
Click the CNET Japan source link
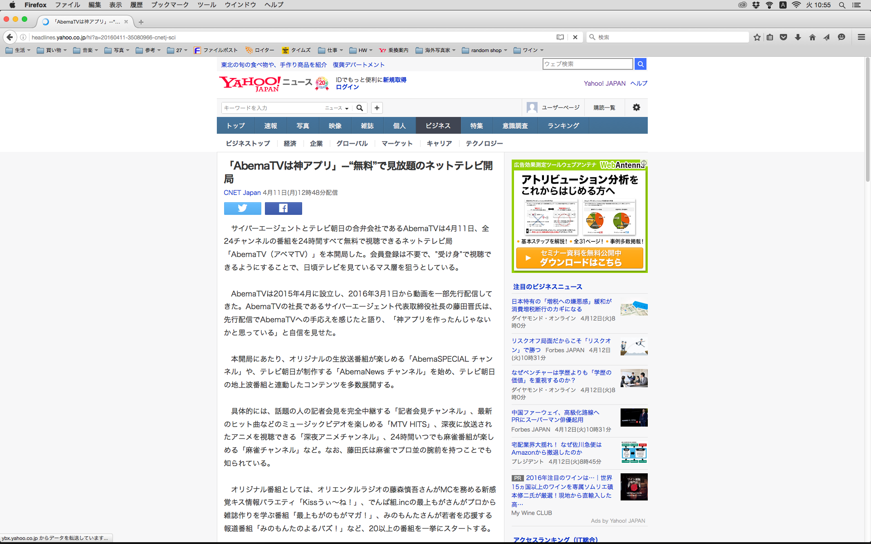[242, 193]
